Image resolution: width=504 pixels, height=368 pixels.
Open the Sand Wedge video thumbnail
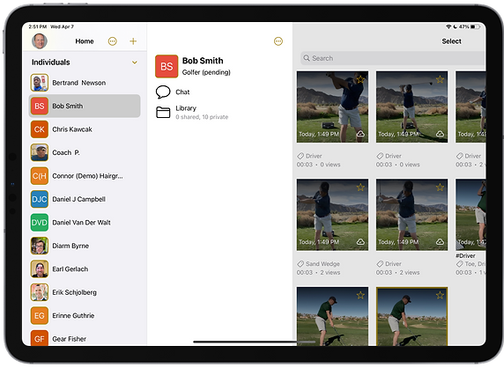(332, 215)
